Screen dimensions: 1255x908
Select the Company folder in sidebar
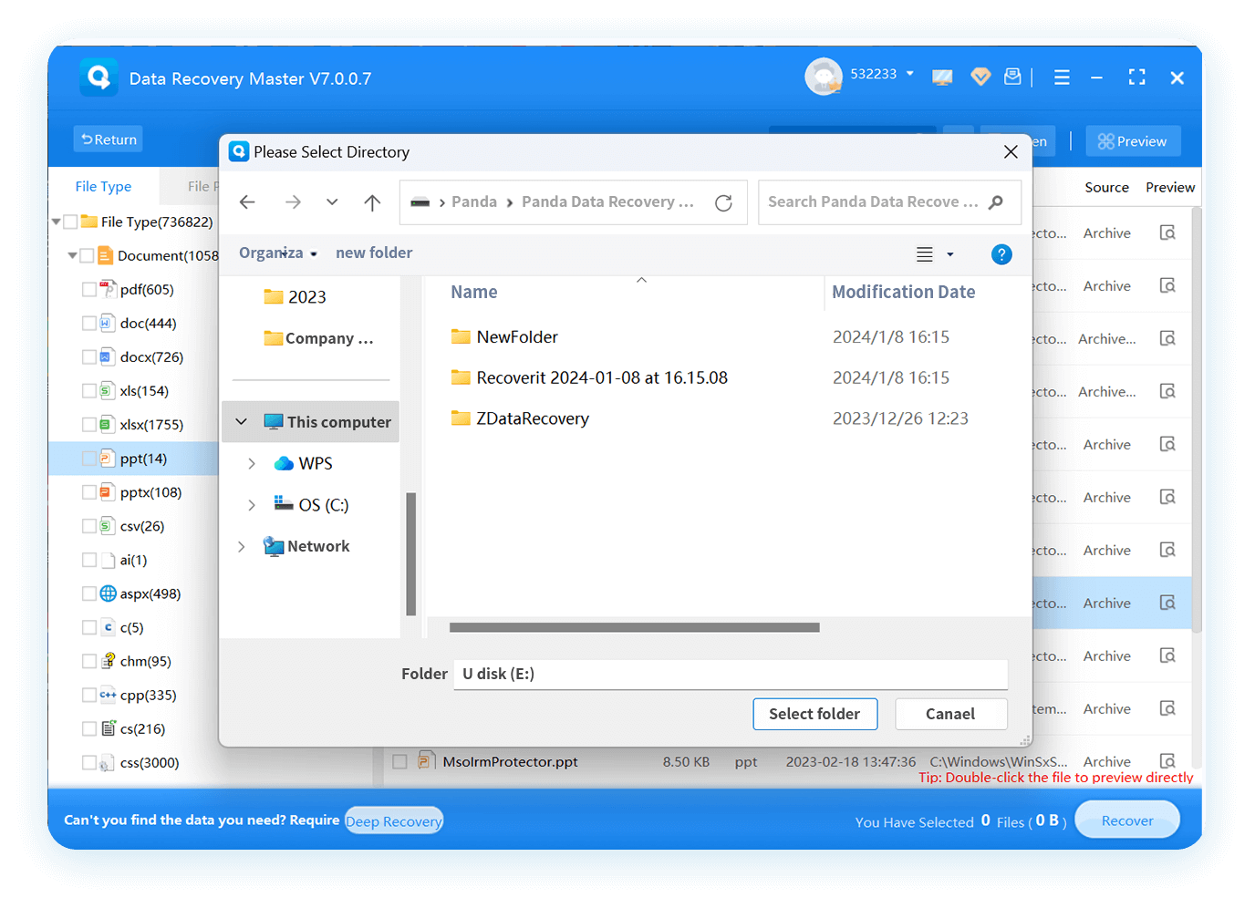pyautogui.click(x=318, y=338)
